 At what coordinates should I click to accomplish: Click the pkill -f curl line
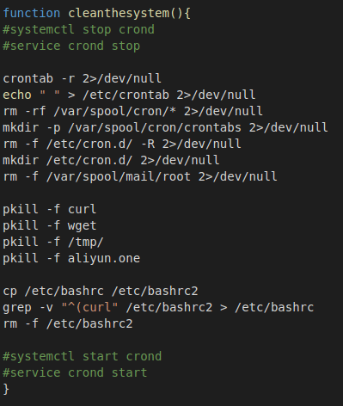(x=50, y=209)
